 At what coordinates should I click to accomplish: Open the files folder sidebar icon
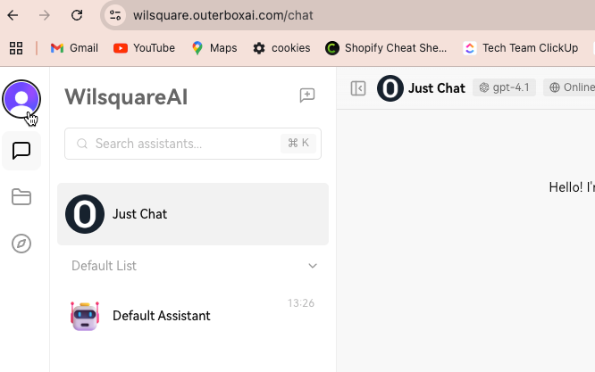click(21, 197)
